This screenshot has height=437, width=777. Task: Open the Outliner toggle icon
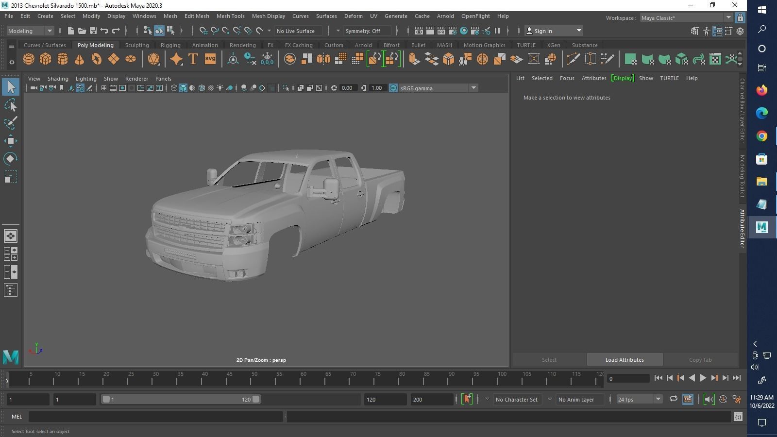coord(11,290)
